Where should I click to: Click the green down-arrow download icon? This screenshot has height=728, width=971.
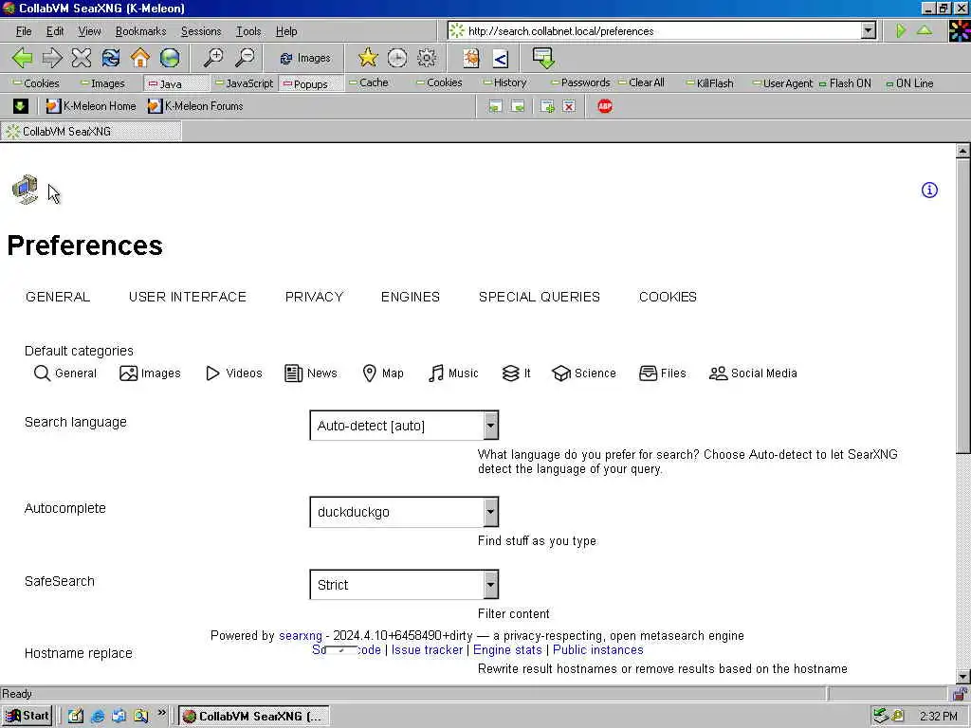[543, 58]
